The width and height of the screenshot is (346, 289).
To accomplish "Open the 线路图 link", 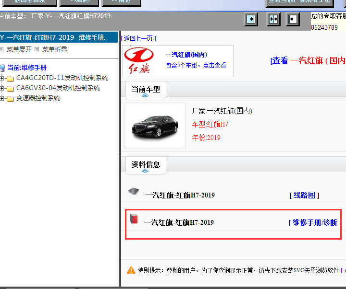I will coord(304,195).
